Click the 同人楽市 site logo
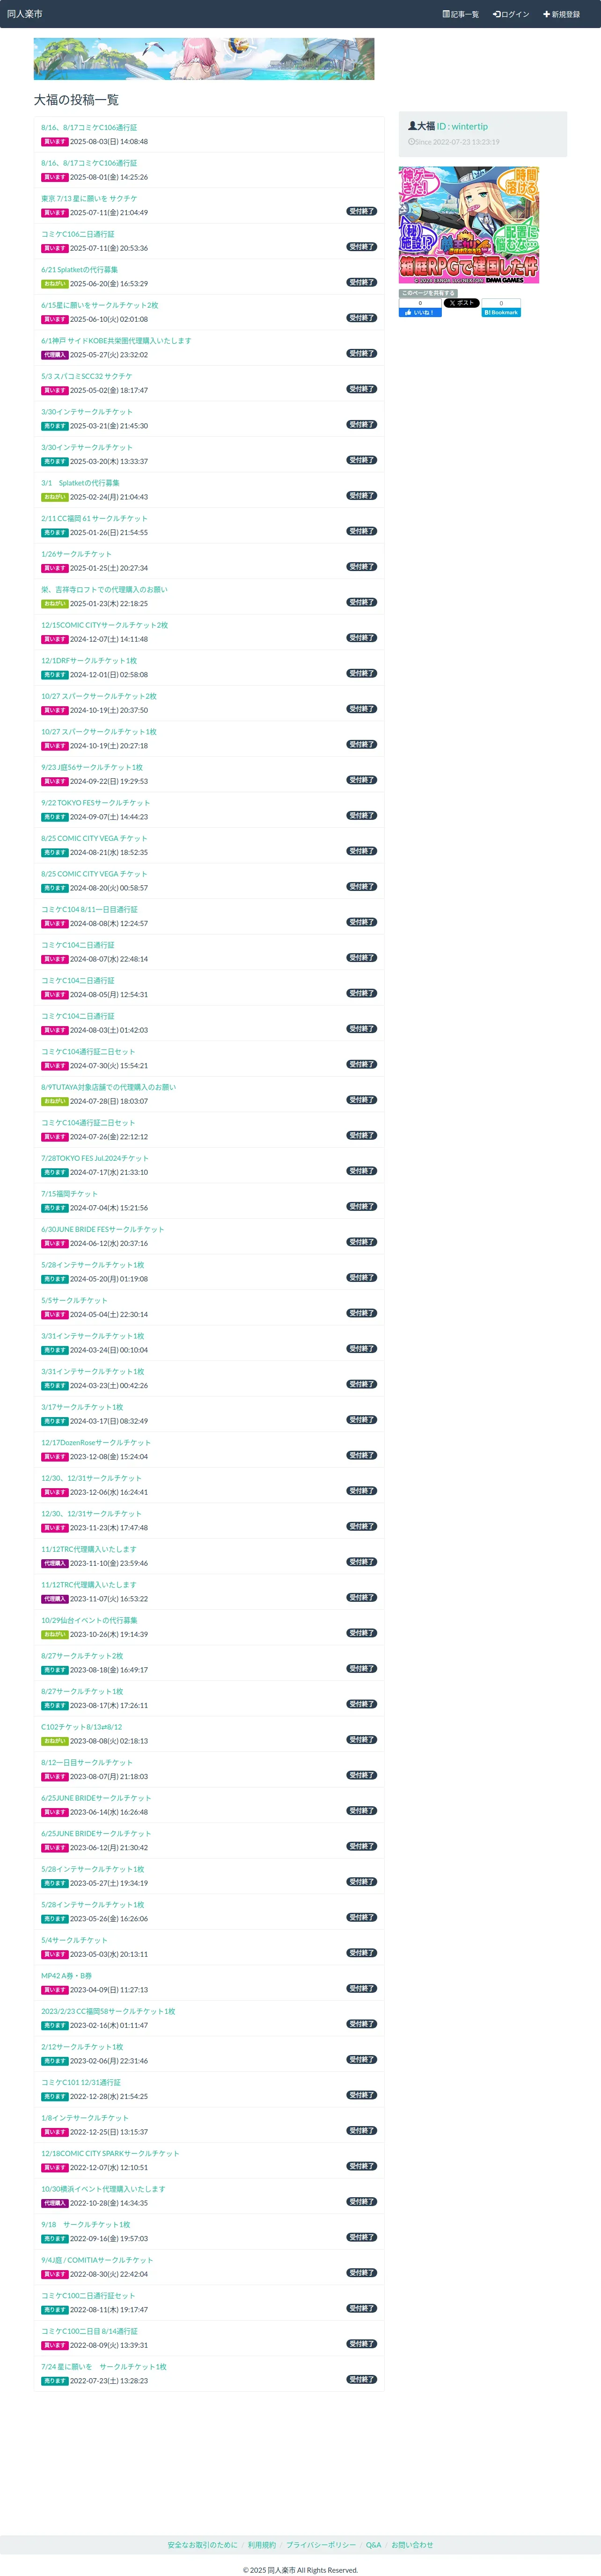This screenshot has width=601, height=2576. [x=25, y=14]
